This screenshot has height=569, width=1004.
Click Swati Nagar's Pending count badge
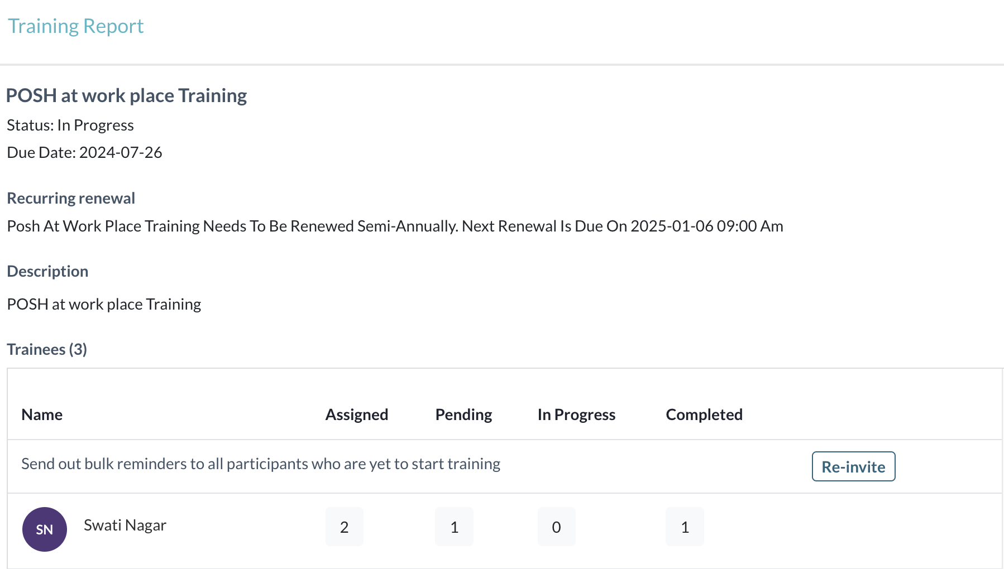point(454,527)
